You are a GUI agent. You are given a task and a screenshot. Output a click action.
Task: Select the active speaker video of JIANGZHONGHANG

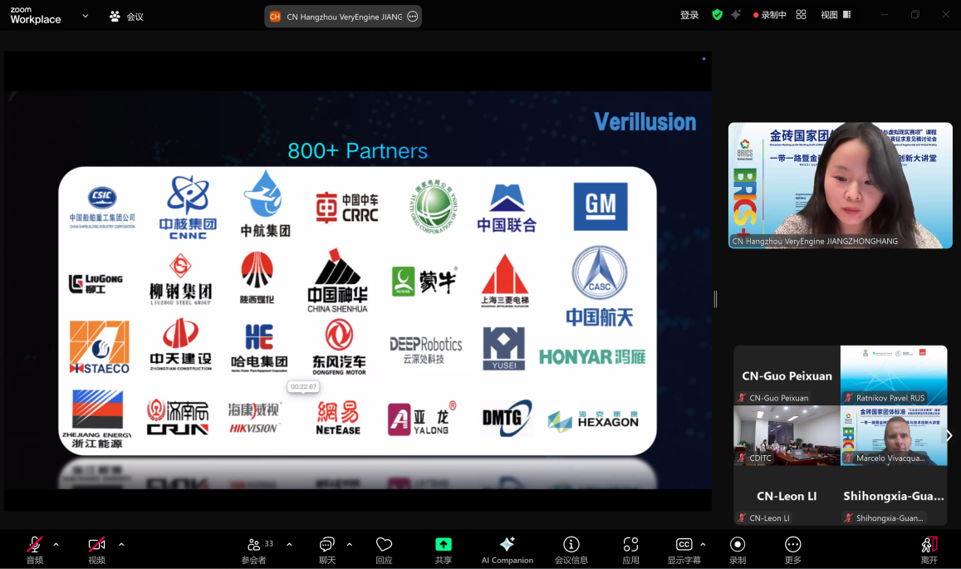[x=841, y=185]
